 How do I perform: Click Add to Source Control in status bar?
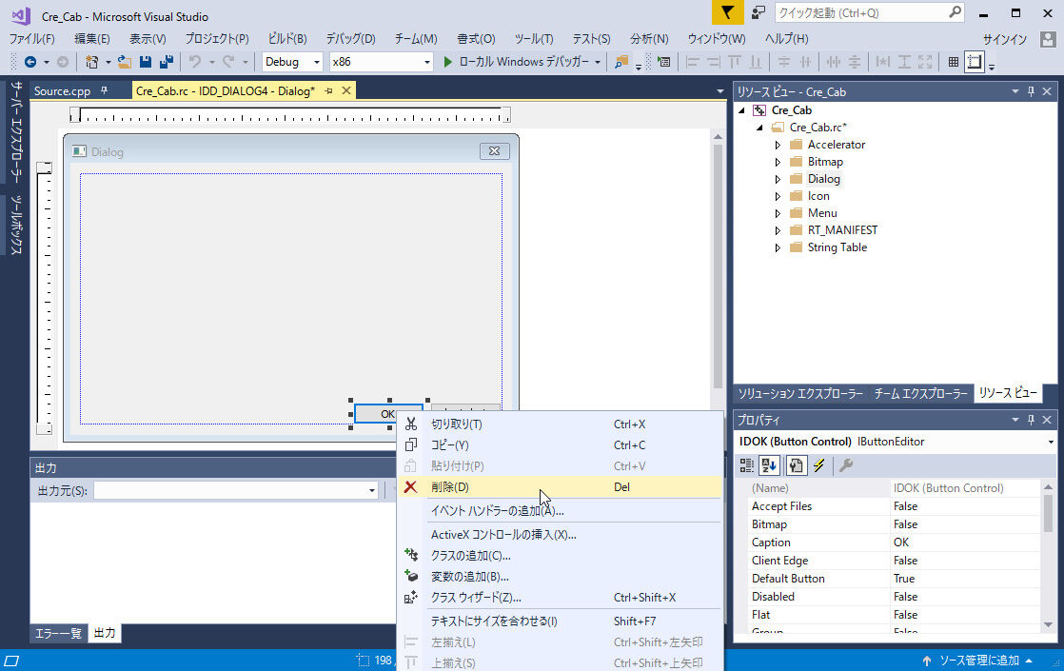pos(978,661)
